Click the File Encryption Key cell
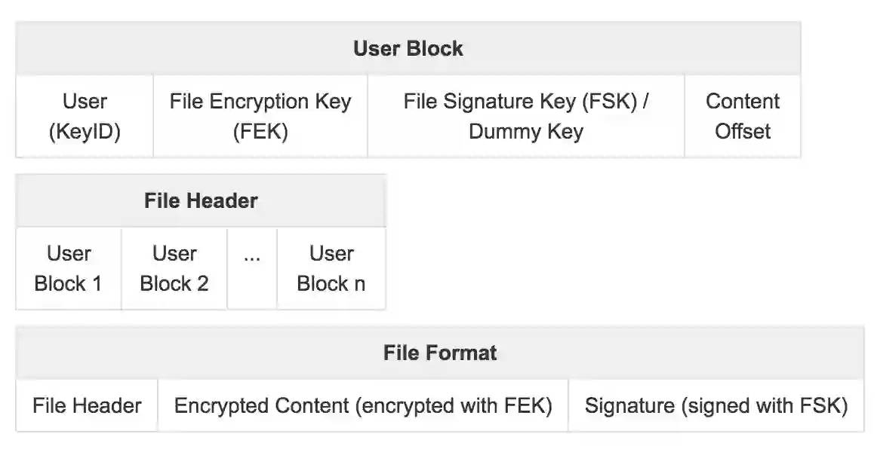The width and height of the screenshot is (877, 452). (x=260, y=116)
